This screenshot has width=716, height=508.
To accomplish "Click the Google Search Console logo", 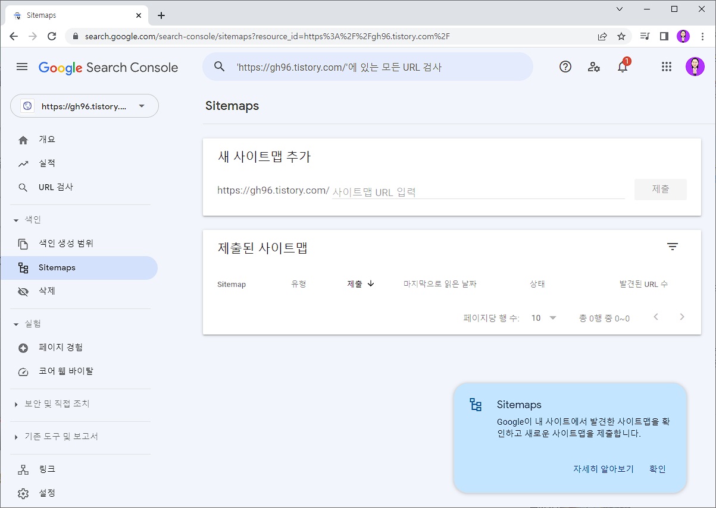I will [108, 68].
